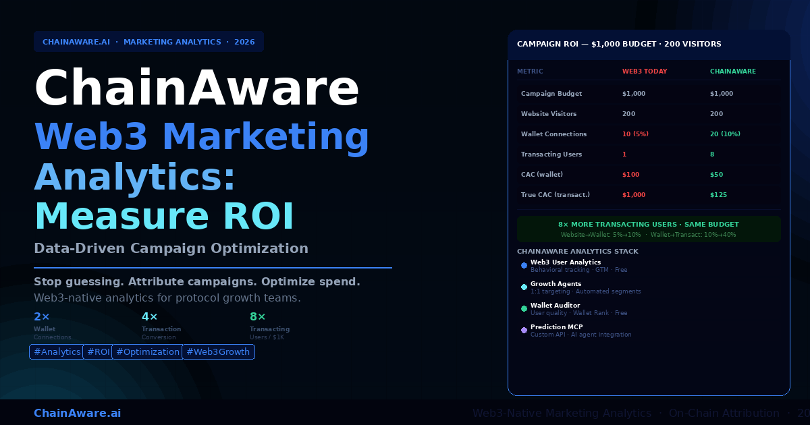Choose the #Optimization hashtag tag
The height and width of the screenshot is (425, 810).
pyautogui.click(x=147, y=351)
